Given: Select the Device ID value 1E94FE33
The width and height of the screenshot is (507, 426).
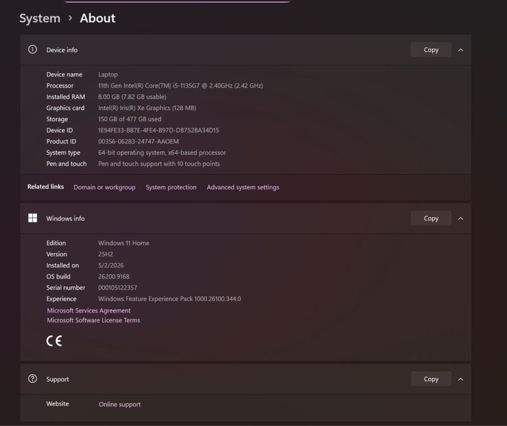Looking at the screenshot, I should [x=158, y=130].
